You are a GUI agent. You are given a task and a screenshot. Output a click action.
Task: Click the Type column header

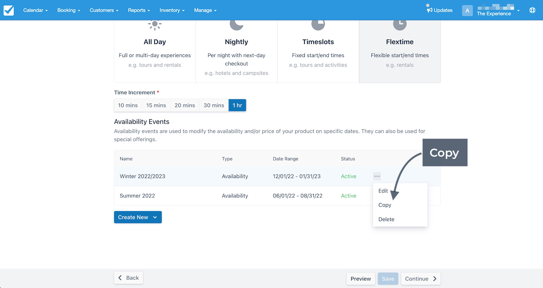(227, 159)
